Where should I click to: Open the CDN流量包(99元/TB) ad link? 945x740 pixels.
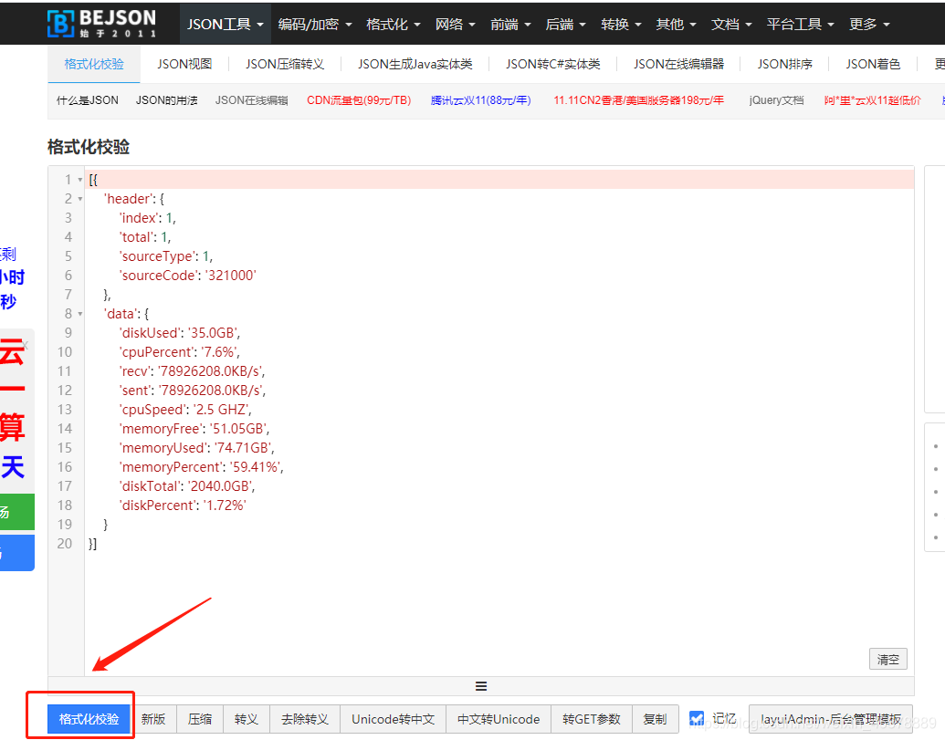pos(359,100)
